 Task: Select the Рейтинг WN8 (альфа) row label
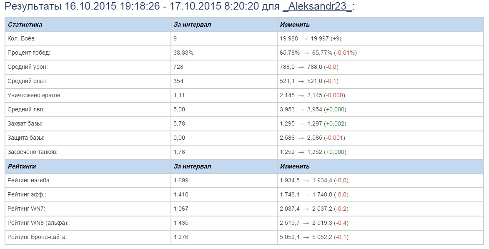point(38,223)
